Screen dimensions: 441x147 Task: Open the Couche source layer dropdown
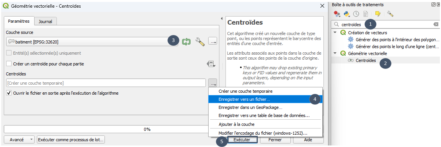[92, 42]
